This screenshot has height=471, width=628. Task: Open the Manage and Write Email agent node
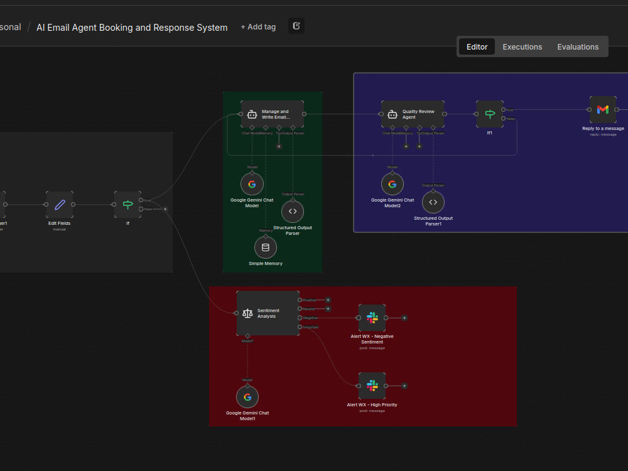pyautogui.click(x=272, y=114)
